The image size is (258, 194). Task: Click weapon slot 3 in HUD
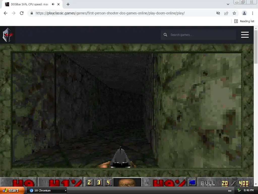point(99,182)
